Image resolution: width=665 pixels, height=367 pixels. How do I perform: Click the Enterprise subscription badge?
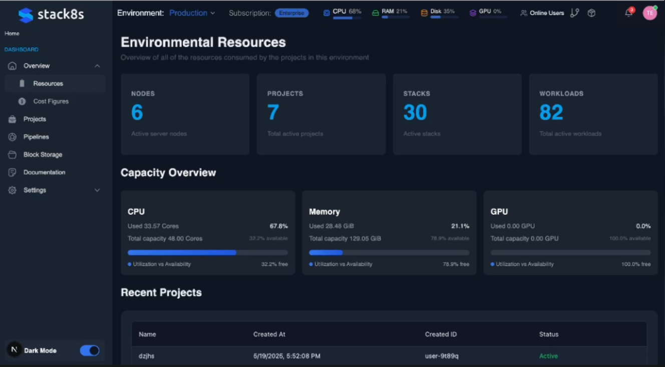pos(292,14)
